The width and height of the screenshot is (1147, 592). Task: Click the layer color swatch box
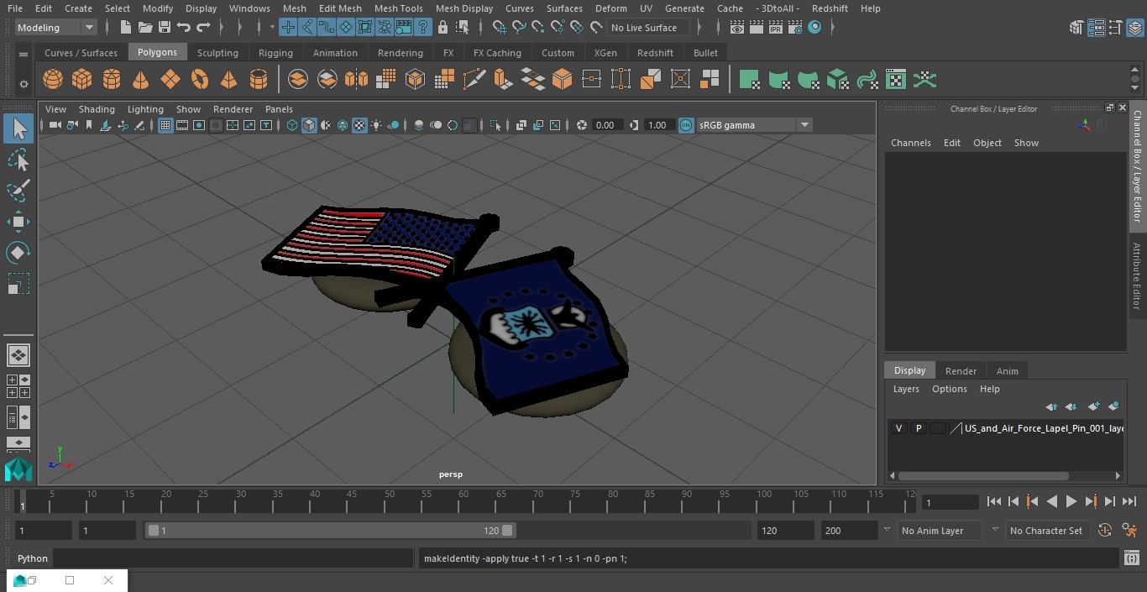coord(938,428)
